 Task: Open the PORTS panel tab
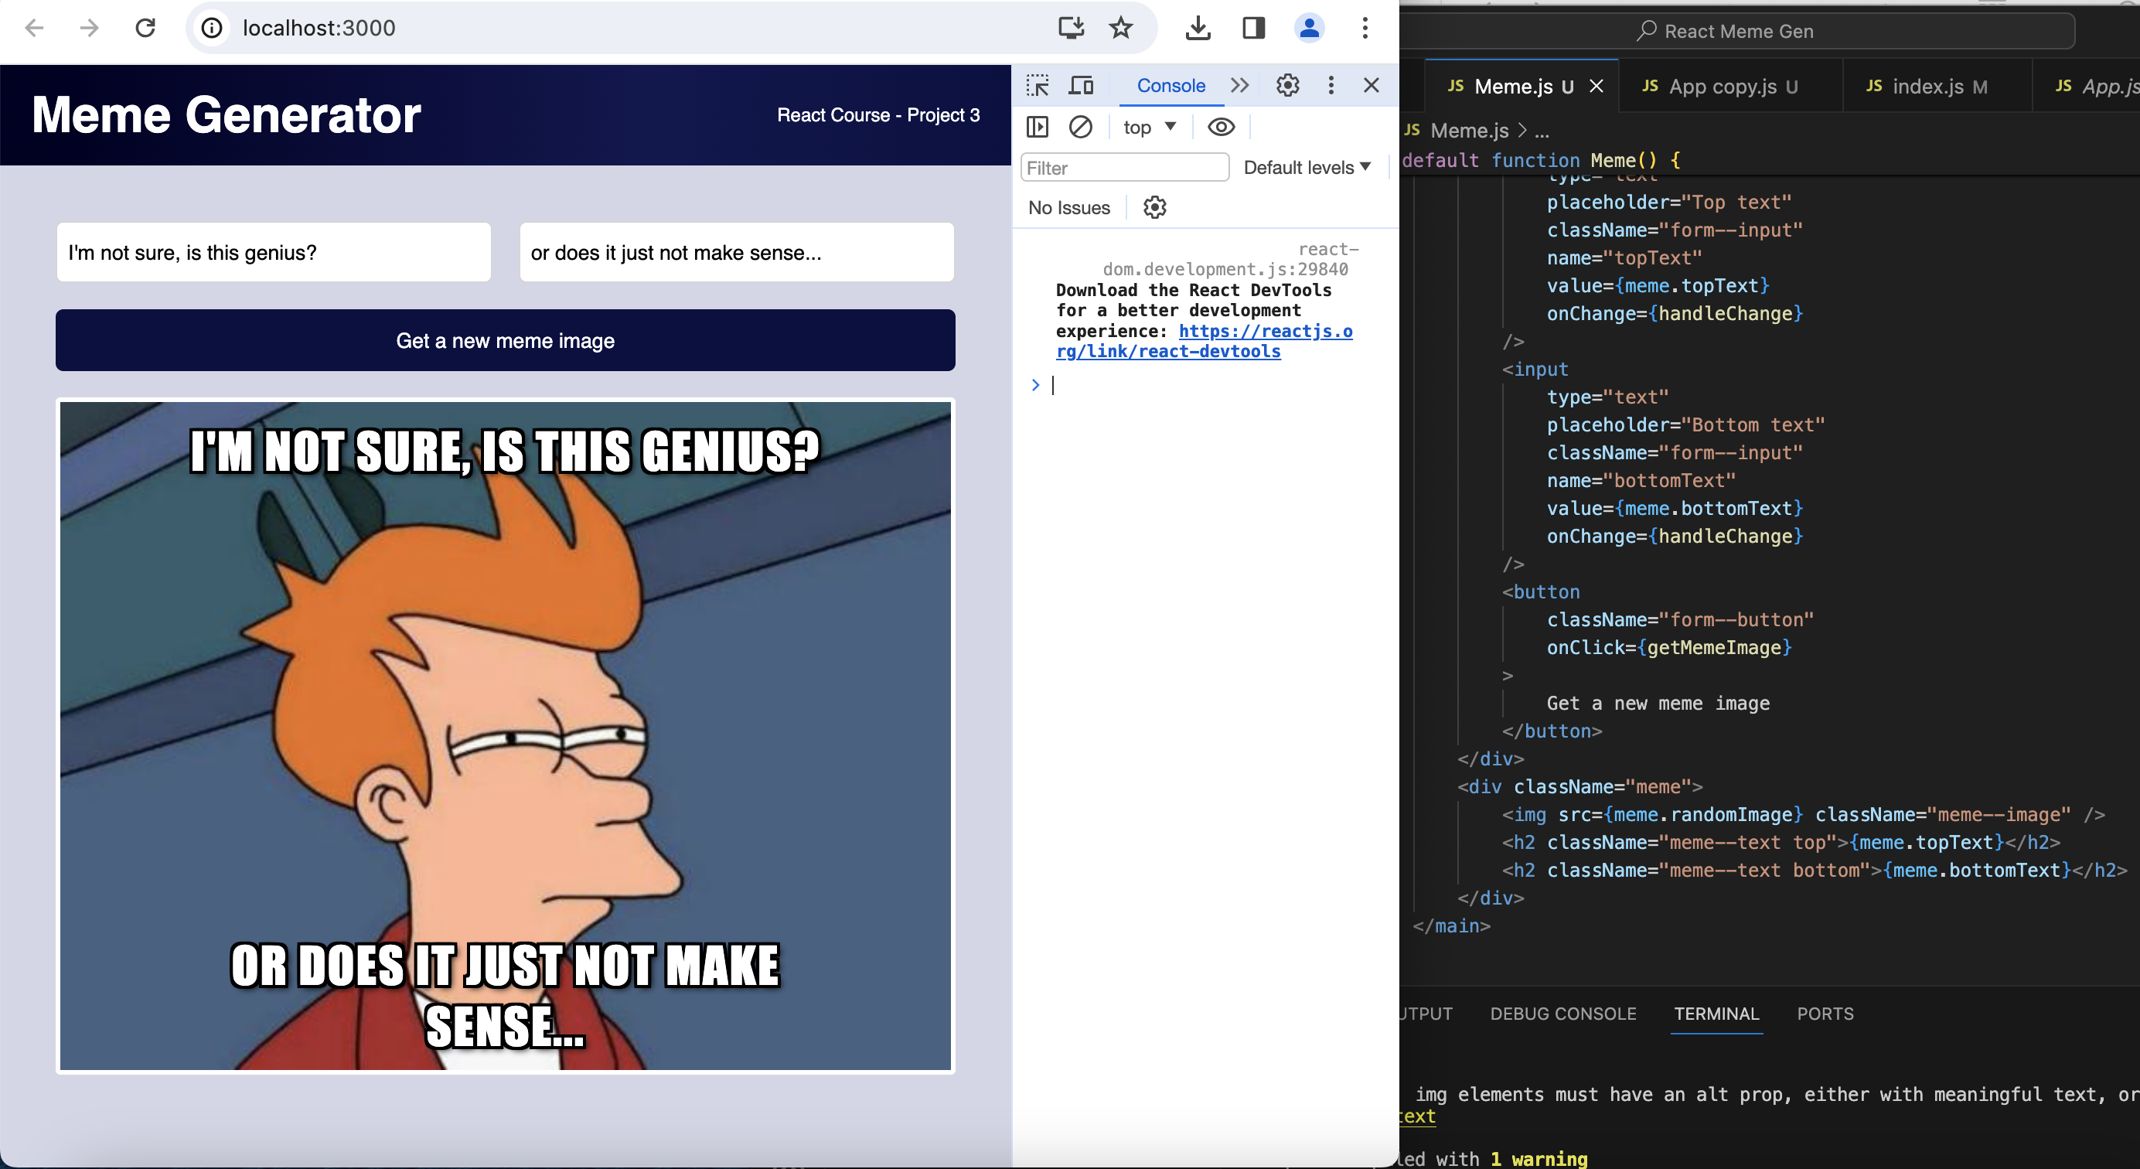(1825, 1014)
